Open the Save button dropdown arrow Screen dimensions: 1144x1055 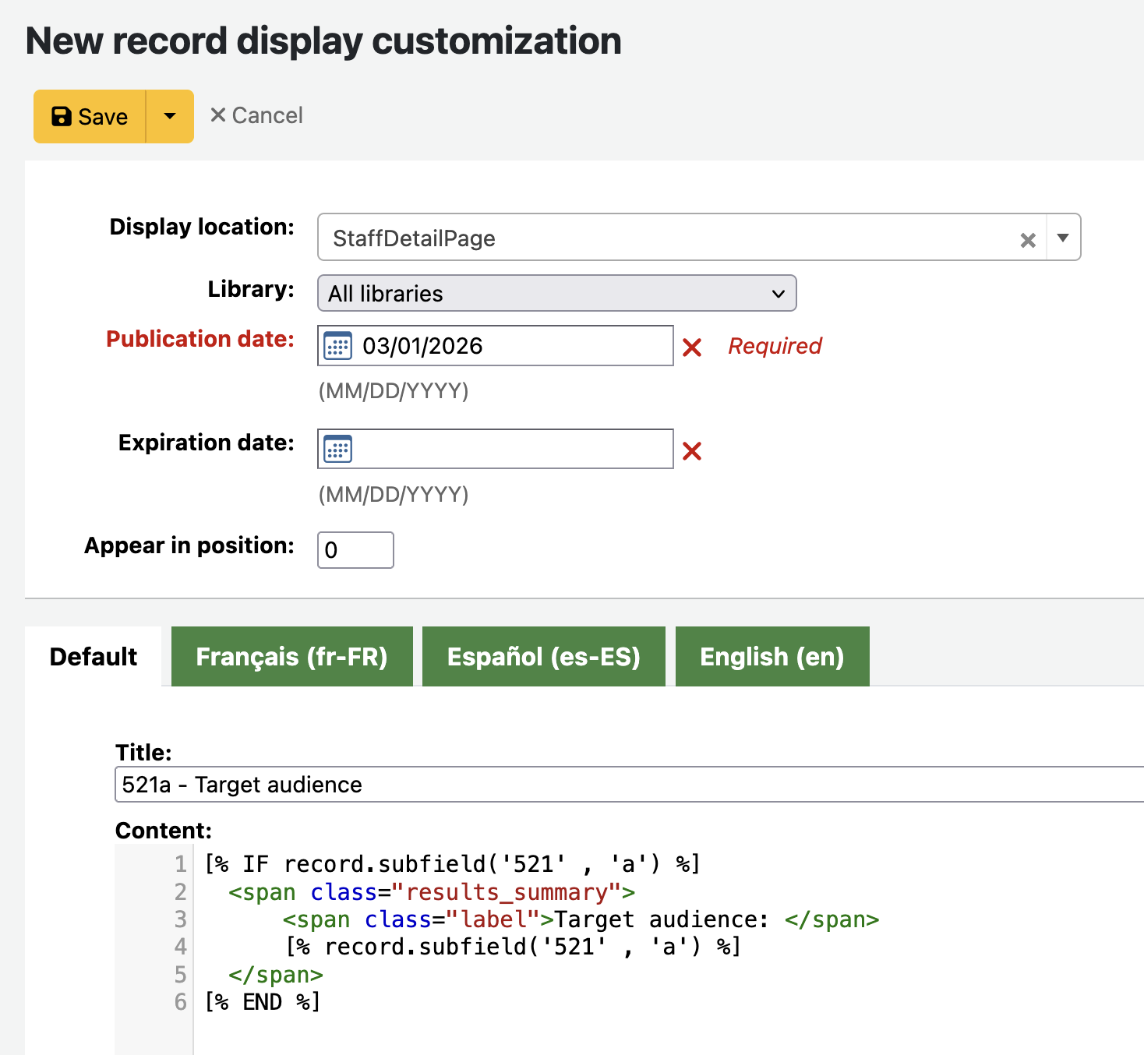click(170, 117)
